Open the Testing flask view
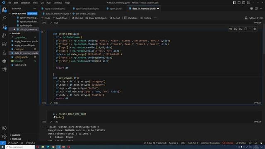 (x=4, y=53)
